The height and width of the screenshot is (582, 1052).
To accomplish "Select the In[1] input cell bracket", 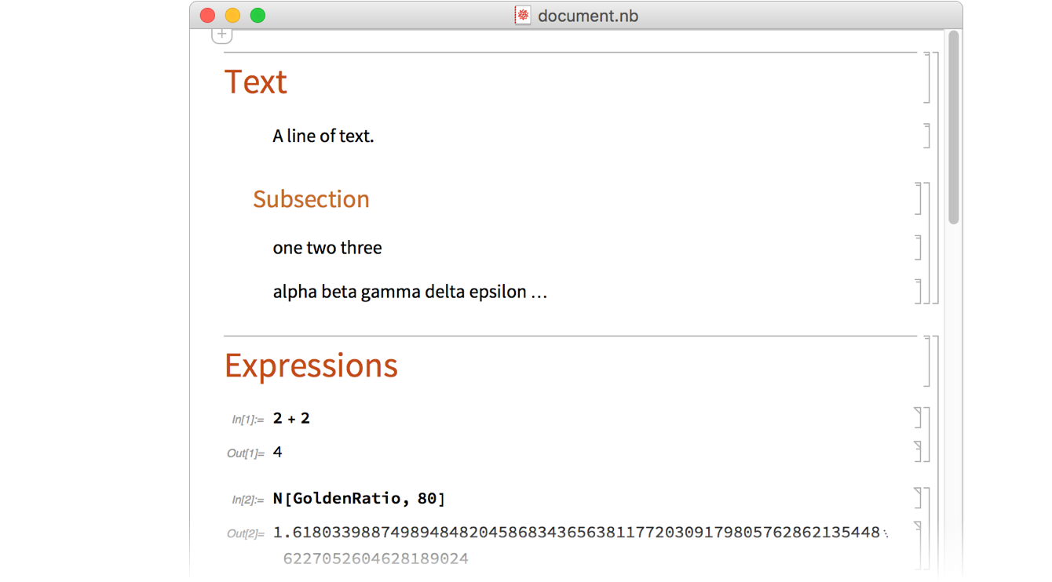I will click(x=917, y=417).
